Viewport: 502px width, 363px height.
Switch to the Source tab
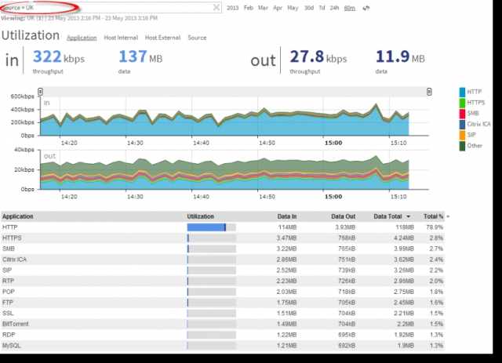197,38
